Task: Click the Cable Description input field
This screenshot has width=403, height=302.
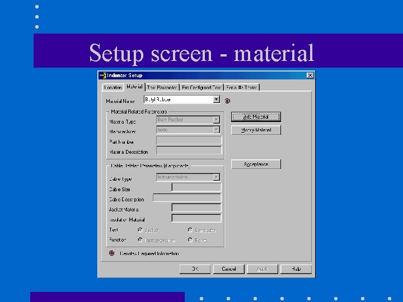Action: (x=187, y=197)
